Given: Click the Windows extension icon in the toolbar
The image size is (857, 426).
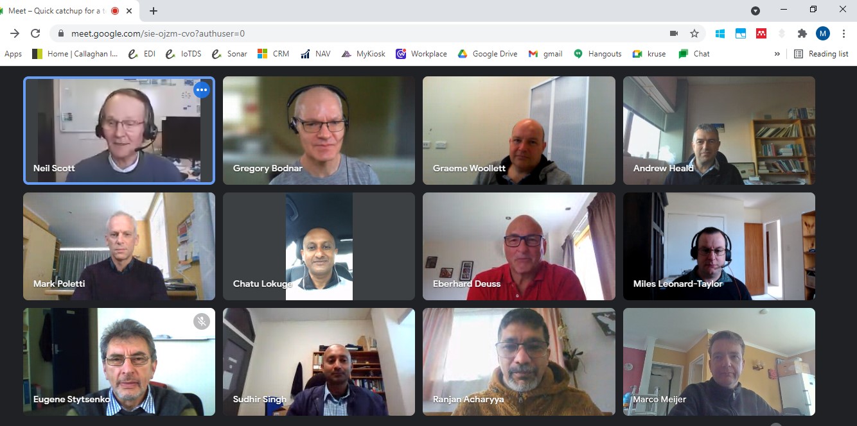Looking at the screenshot, I should coord(720,33).
